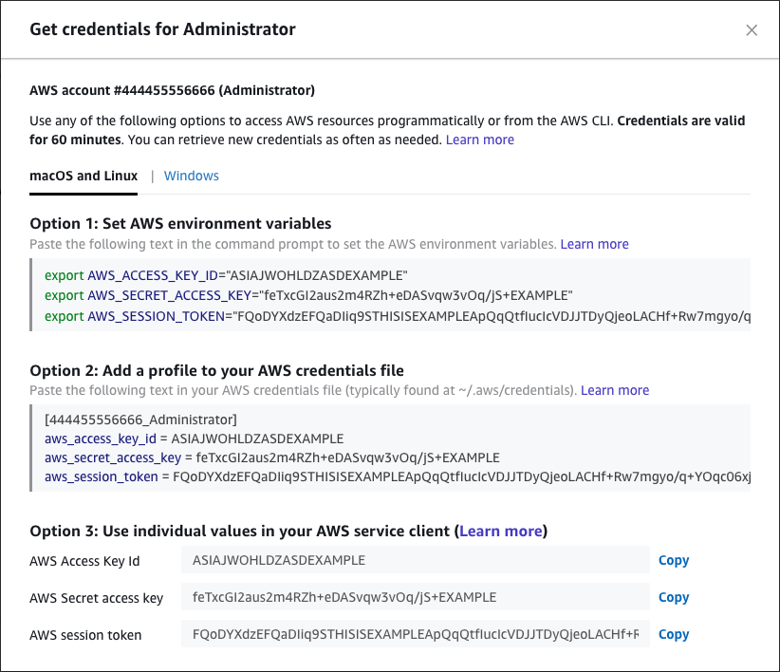The width and height of the screenshot is (780, 672).
Task: Select the macOS and Linux tab
Action: point(84,176)
